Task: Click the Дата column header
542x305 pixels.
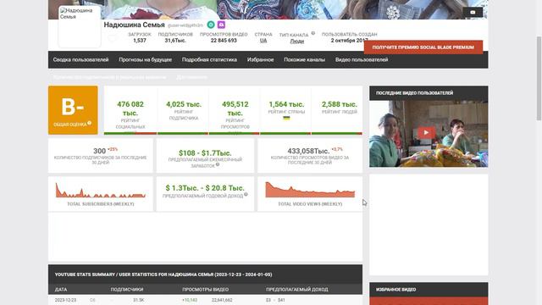Action: [x=61, y=290]
